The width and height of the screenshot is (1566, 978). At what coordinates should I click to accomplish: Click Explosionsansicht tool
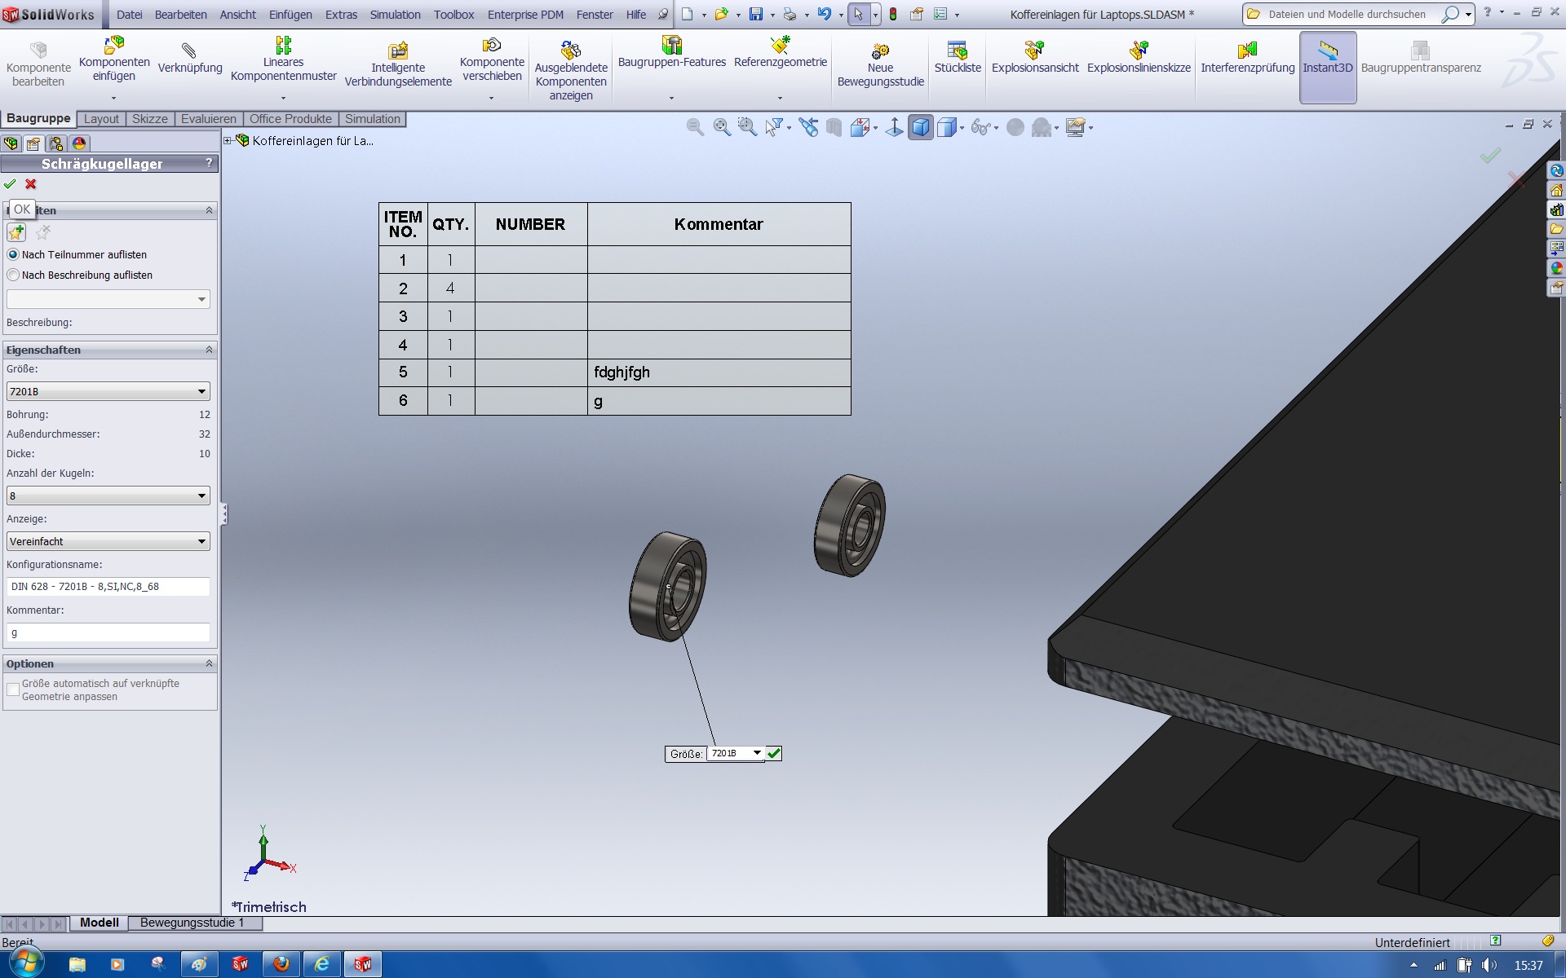(1035, 59)
